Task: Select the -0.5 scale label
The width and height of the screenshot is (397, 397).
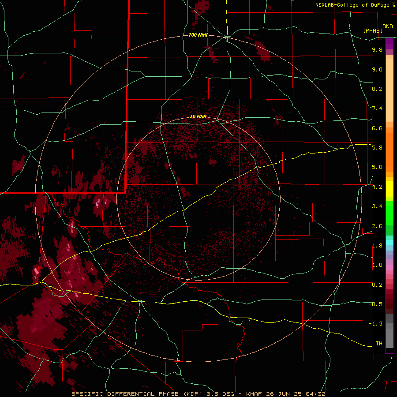Action: tap(375, 304)
